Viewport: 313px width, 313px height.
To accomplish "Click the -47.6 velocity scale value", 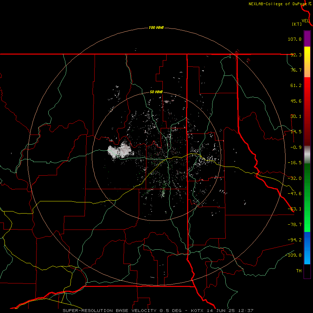I will pyautogui.click(x=295, y=194).
